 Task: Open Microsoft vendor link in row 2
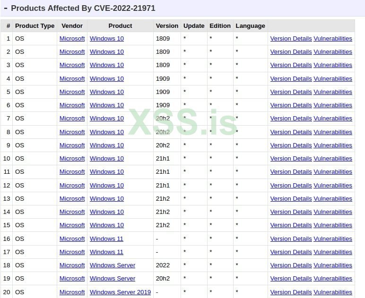pyautogui.click(x=72, y=52)
